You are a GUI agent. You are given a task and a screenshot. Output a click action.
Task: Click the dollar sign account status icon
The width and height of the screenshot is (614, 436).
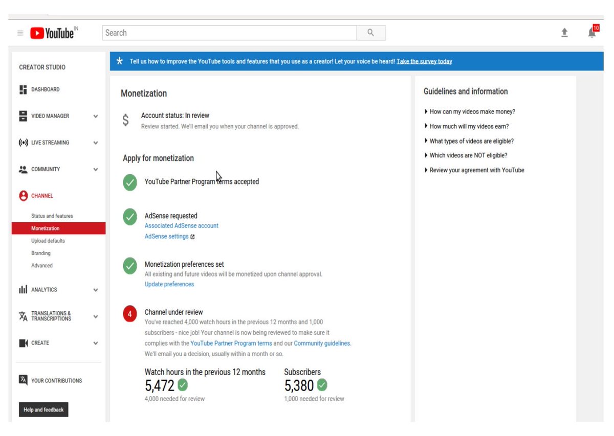pyautogui.click(x=126, y=121)
